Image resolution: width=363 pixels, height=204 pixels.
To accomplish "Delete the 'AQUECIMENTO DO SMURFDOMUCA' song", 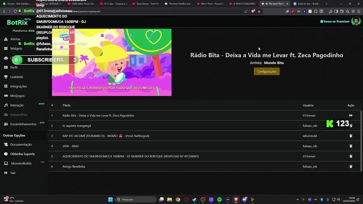I will point(351,156).
